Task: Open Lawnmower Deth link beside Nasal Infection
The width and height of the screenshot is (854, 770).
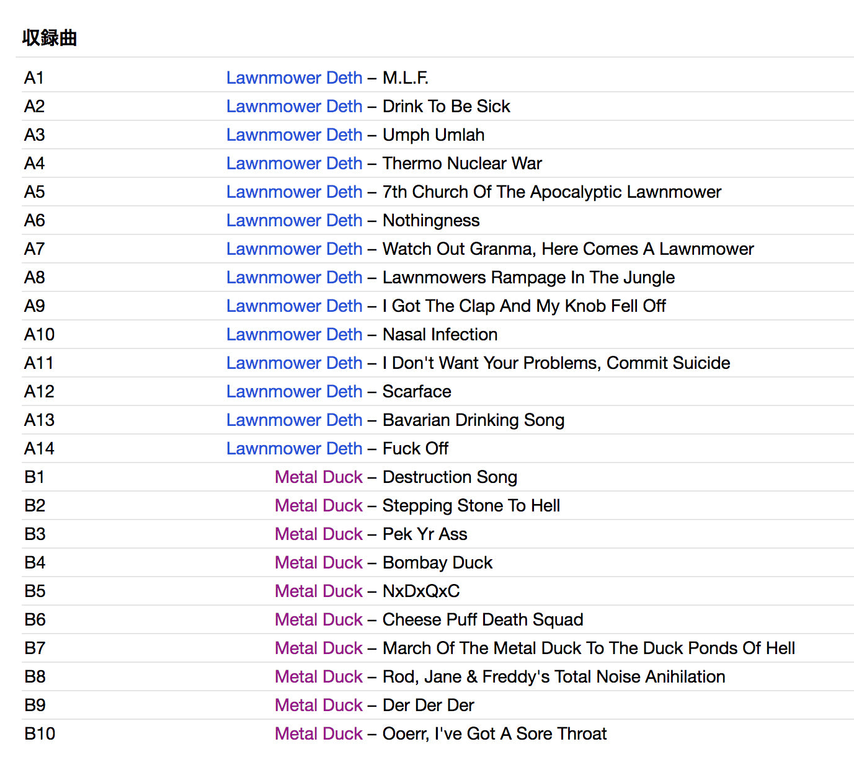Action: (x=294, y=334)
